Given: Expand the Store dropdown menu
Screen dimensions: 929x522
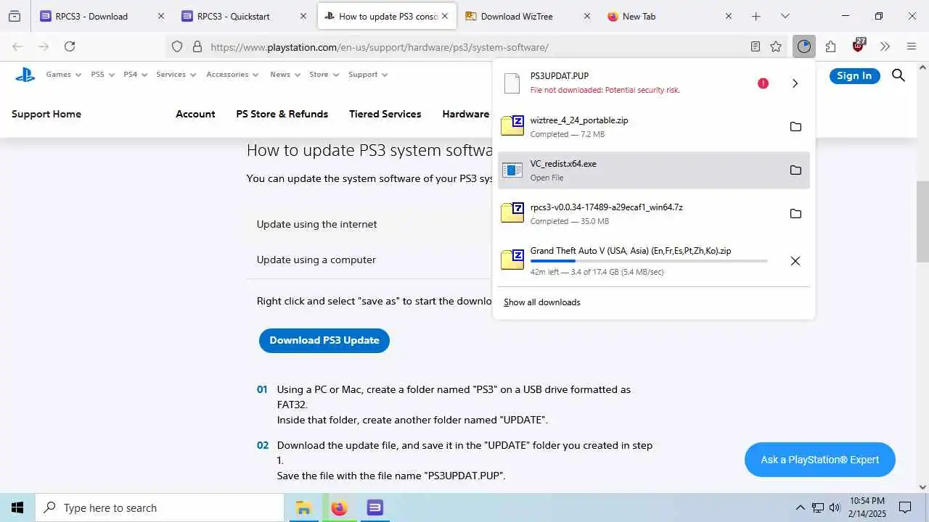Looking at the screenshot, I should (324, 74).
